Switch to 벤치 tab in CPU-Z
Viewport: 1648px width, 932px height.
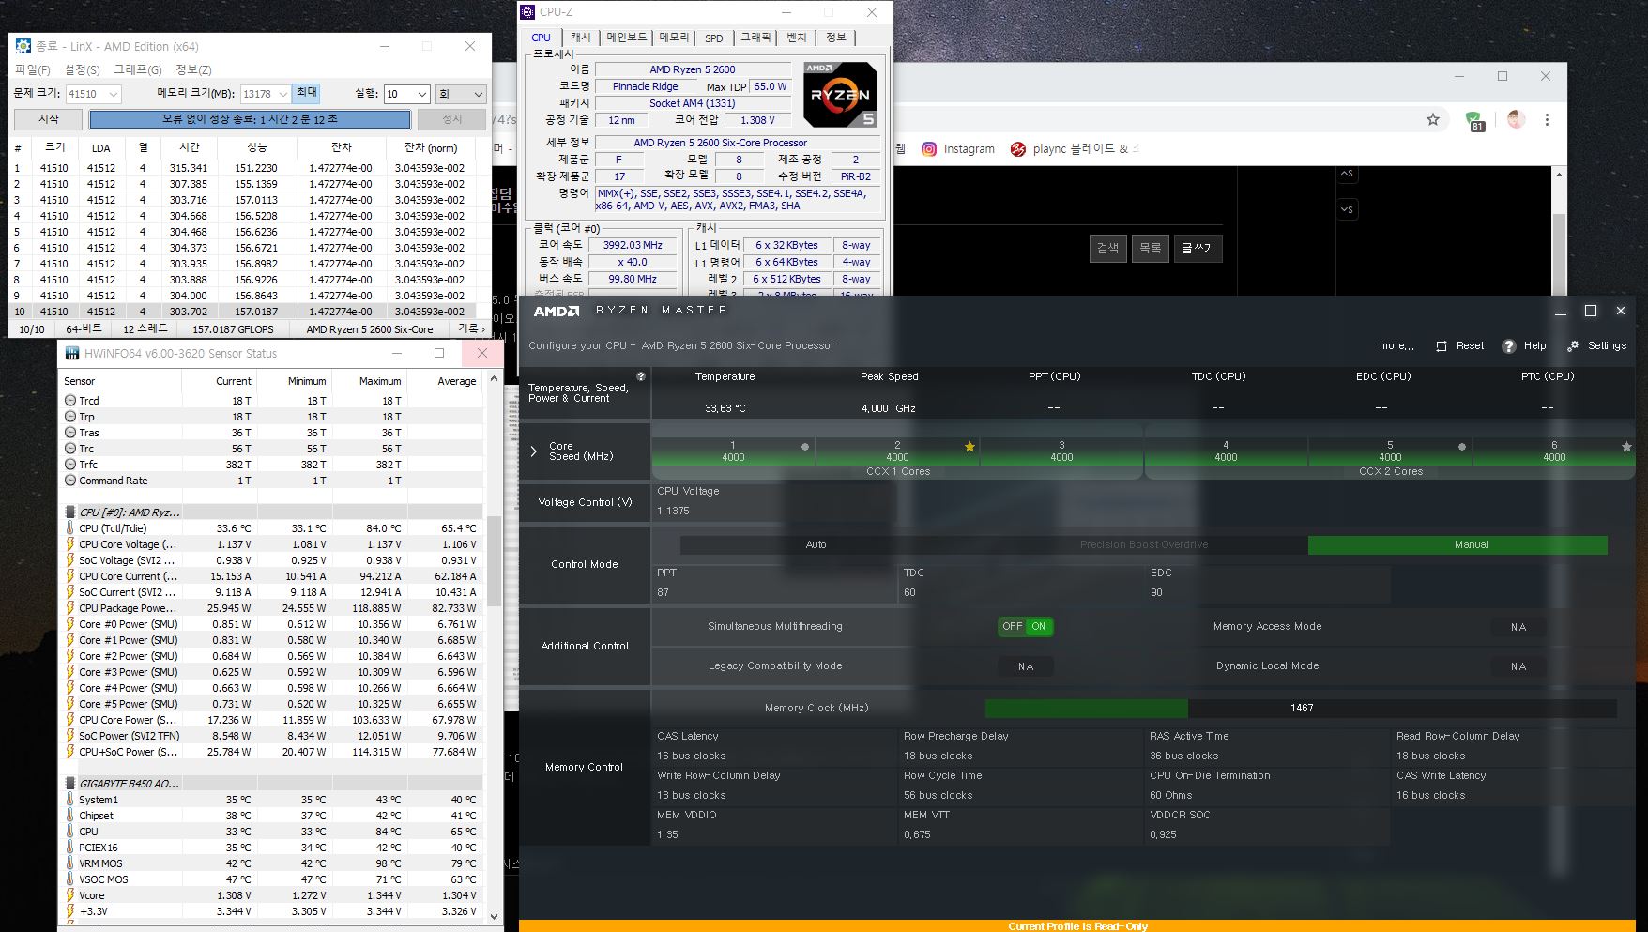[x=797, y=38]
